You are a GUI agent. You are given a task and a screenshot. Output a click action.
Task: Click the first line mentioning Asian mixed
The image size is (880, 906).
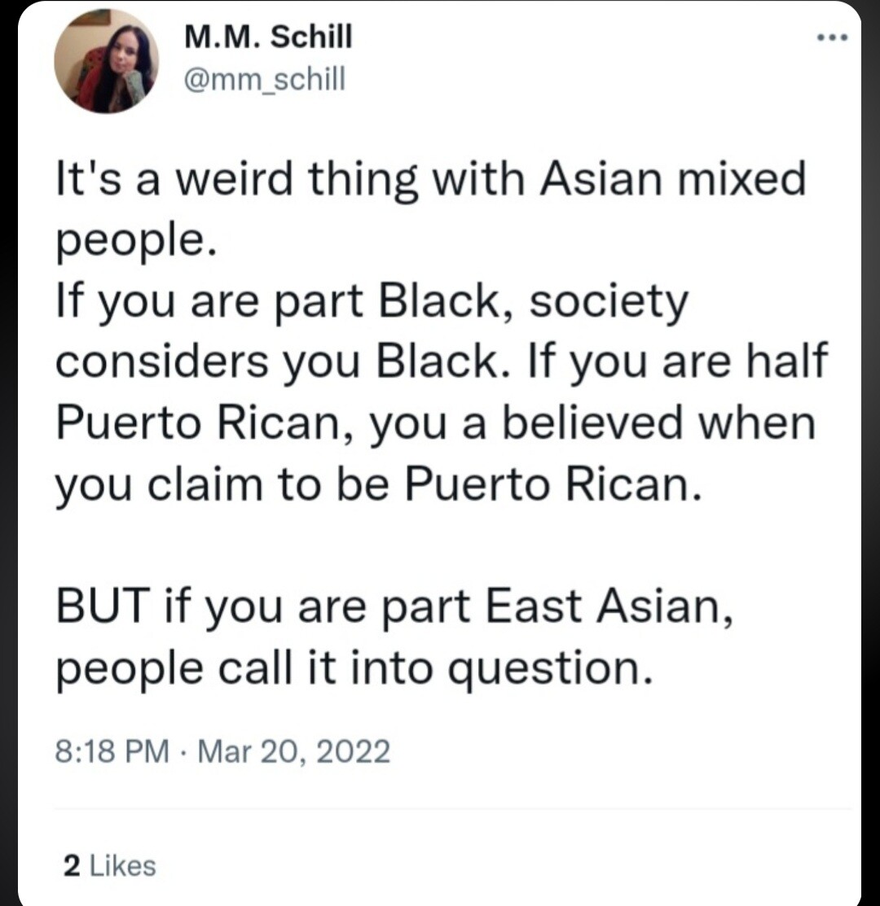click(431, 178)
